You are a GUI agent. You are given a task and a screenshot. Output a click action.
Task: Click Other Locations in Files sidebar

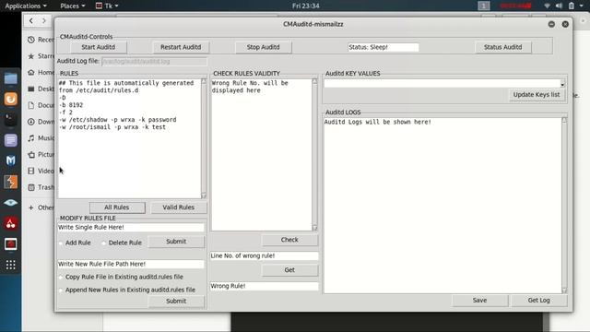[41, 207]
